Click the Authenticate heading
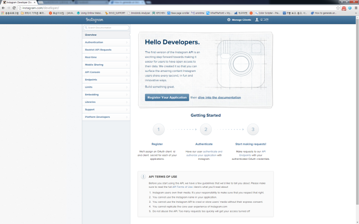 [x=204, y=144]
